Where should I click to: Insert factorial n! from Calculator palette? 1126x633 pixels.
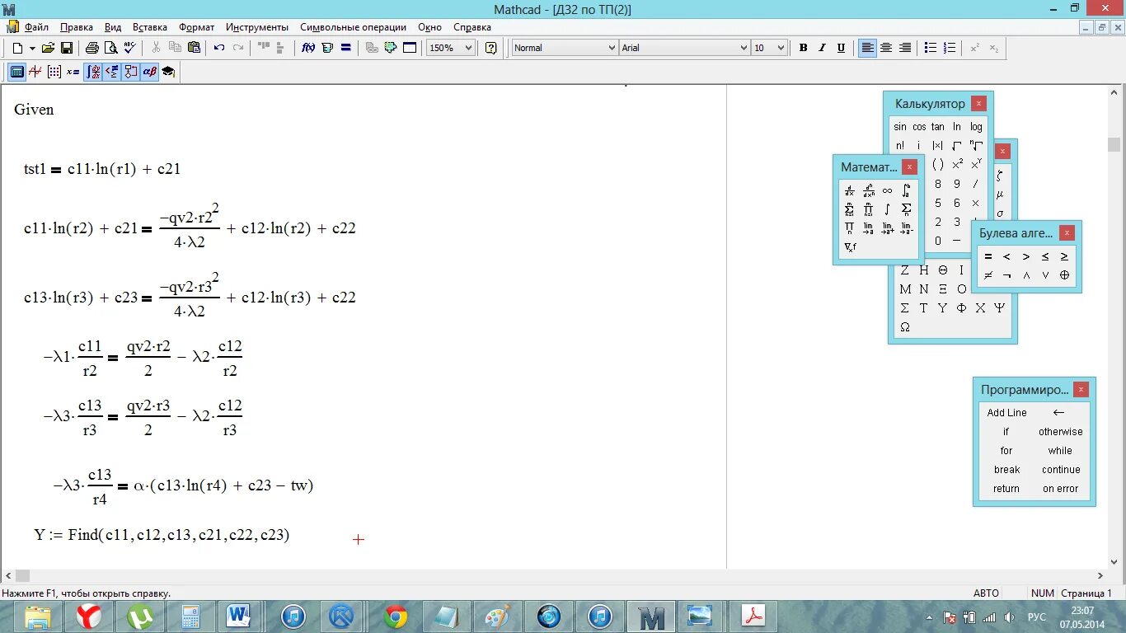coord(900,146)
